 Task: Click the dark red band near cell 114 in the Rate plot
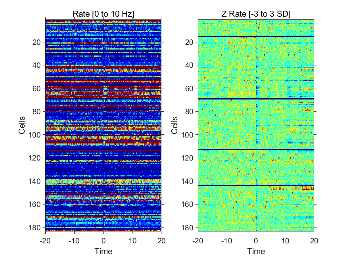tap(104, 151)
